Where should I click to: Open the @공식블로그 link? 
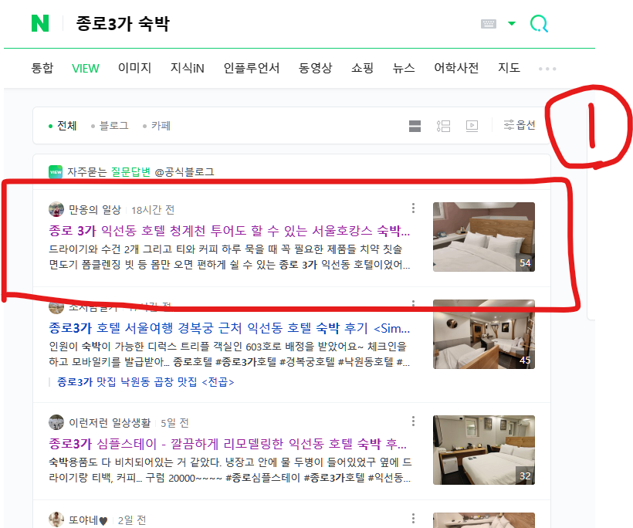pos(184,172)
